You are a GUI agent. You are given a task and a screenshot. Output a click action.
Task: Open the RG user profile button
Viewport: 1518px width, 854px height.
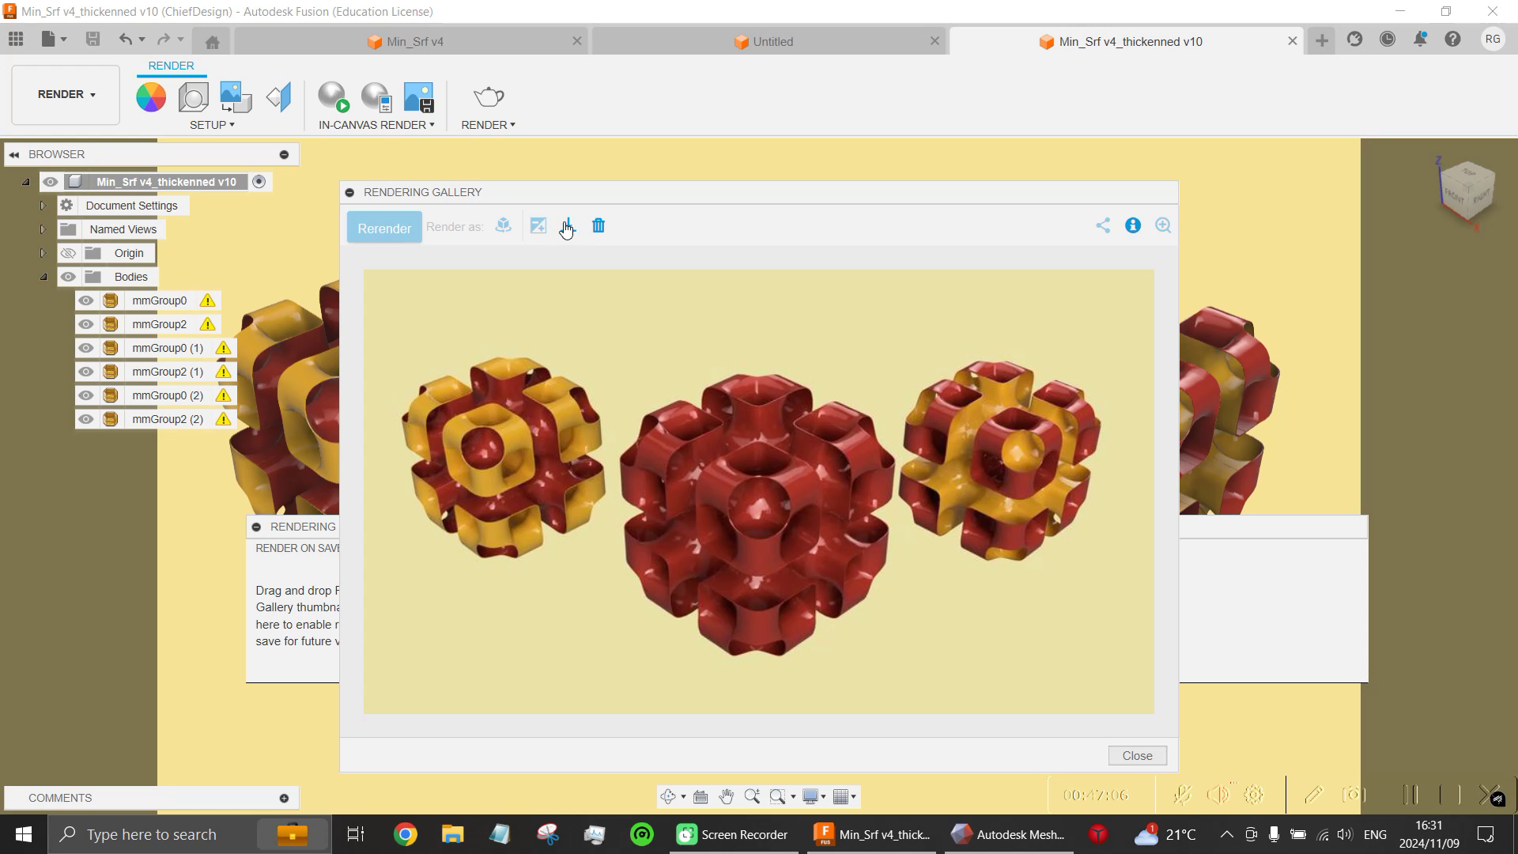click(1492, 39)
